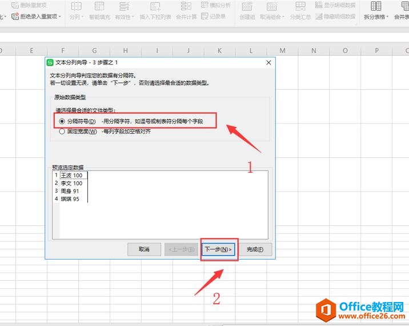
Task: Select column P header
Action: click(x=376, y=51)
